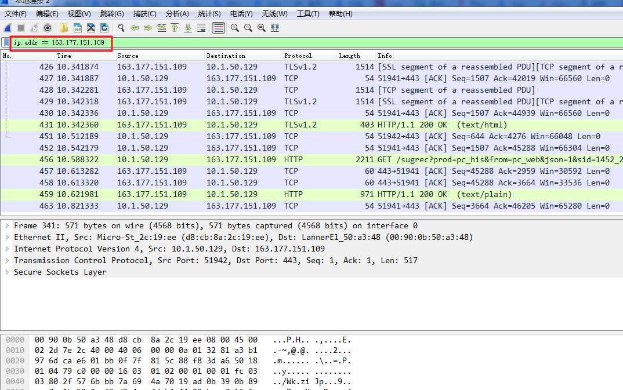This screenshot has width=623, height=390.
Task: Select packet 428 at time 10.342281
Action: [x=311, y=90]
